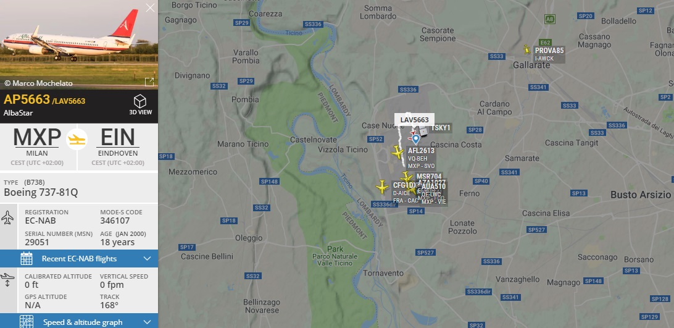Select the MSR704 aircraft icon
674x328 pixels.
pos(406,177)
